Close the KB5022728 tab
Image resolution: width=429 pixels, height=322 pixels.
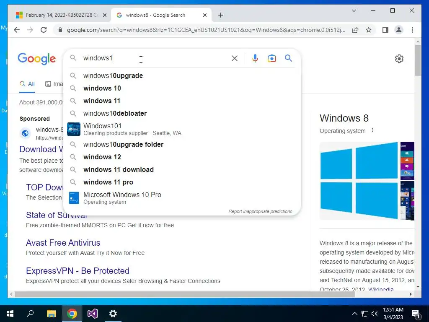104,15
